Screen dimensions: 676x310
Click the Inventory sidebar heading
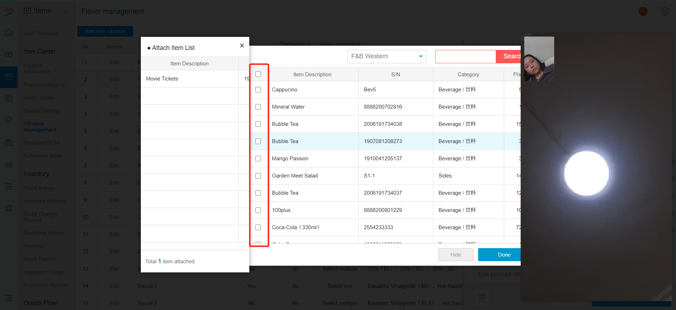click(36, 174)
